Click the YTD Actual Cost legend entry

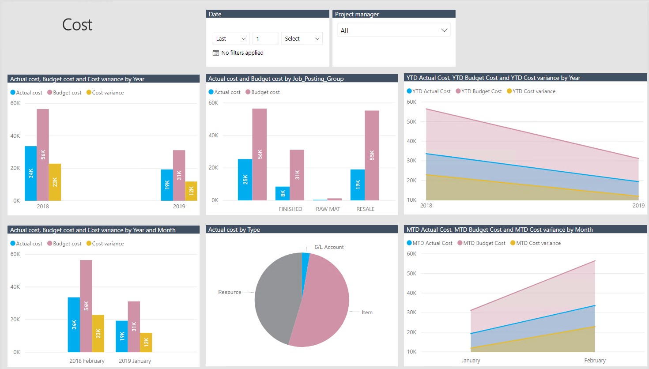pyautogui.click(x=429, y=91)
